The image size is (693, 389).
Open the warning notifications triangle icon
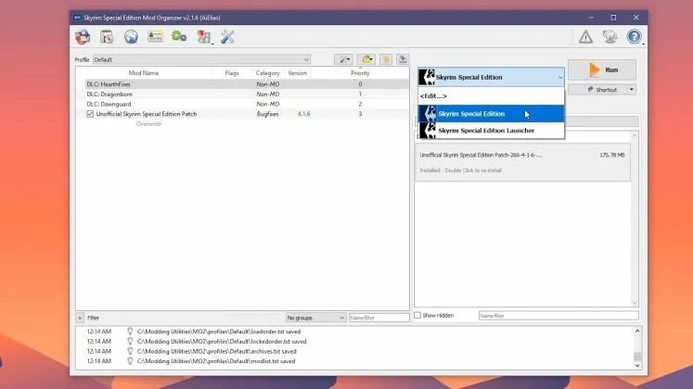[586, 37]
